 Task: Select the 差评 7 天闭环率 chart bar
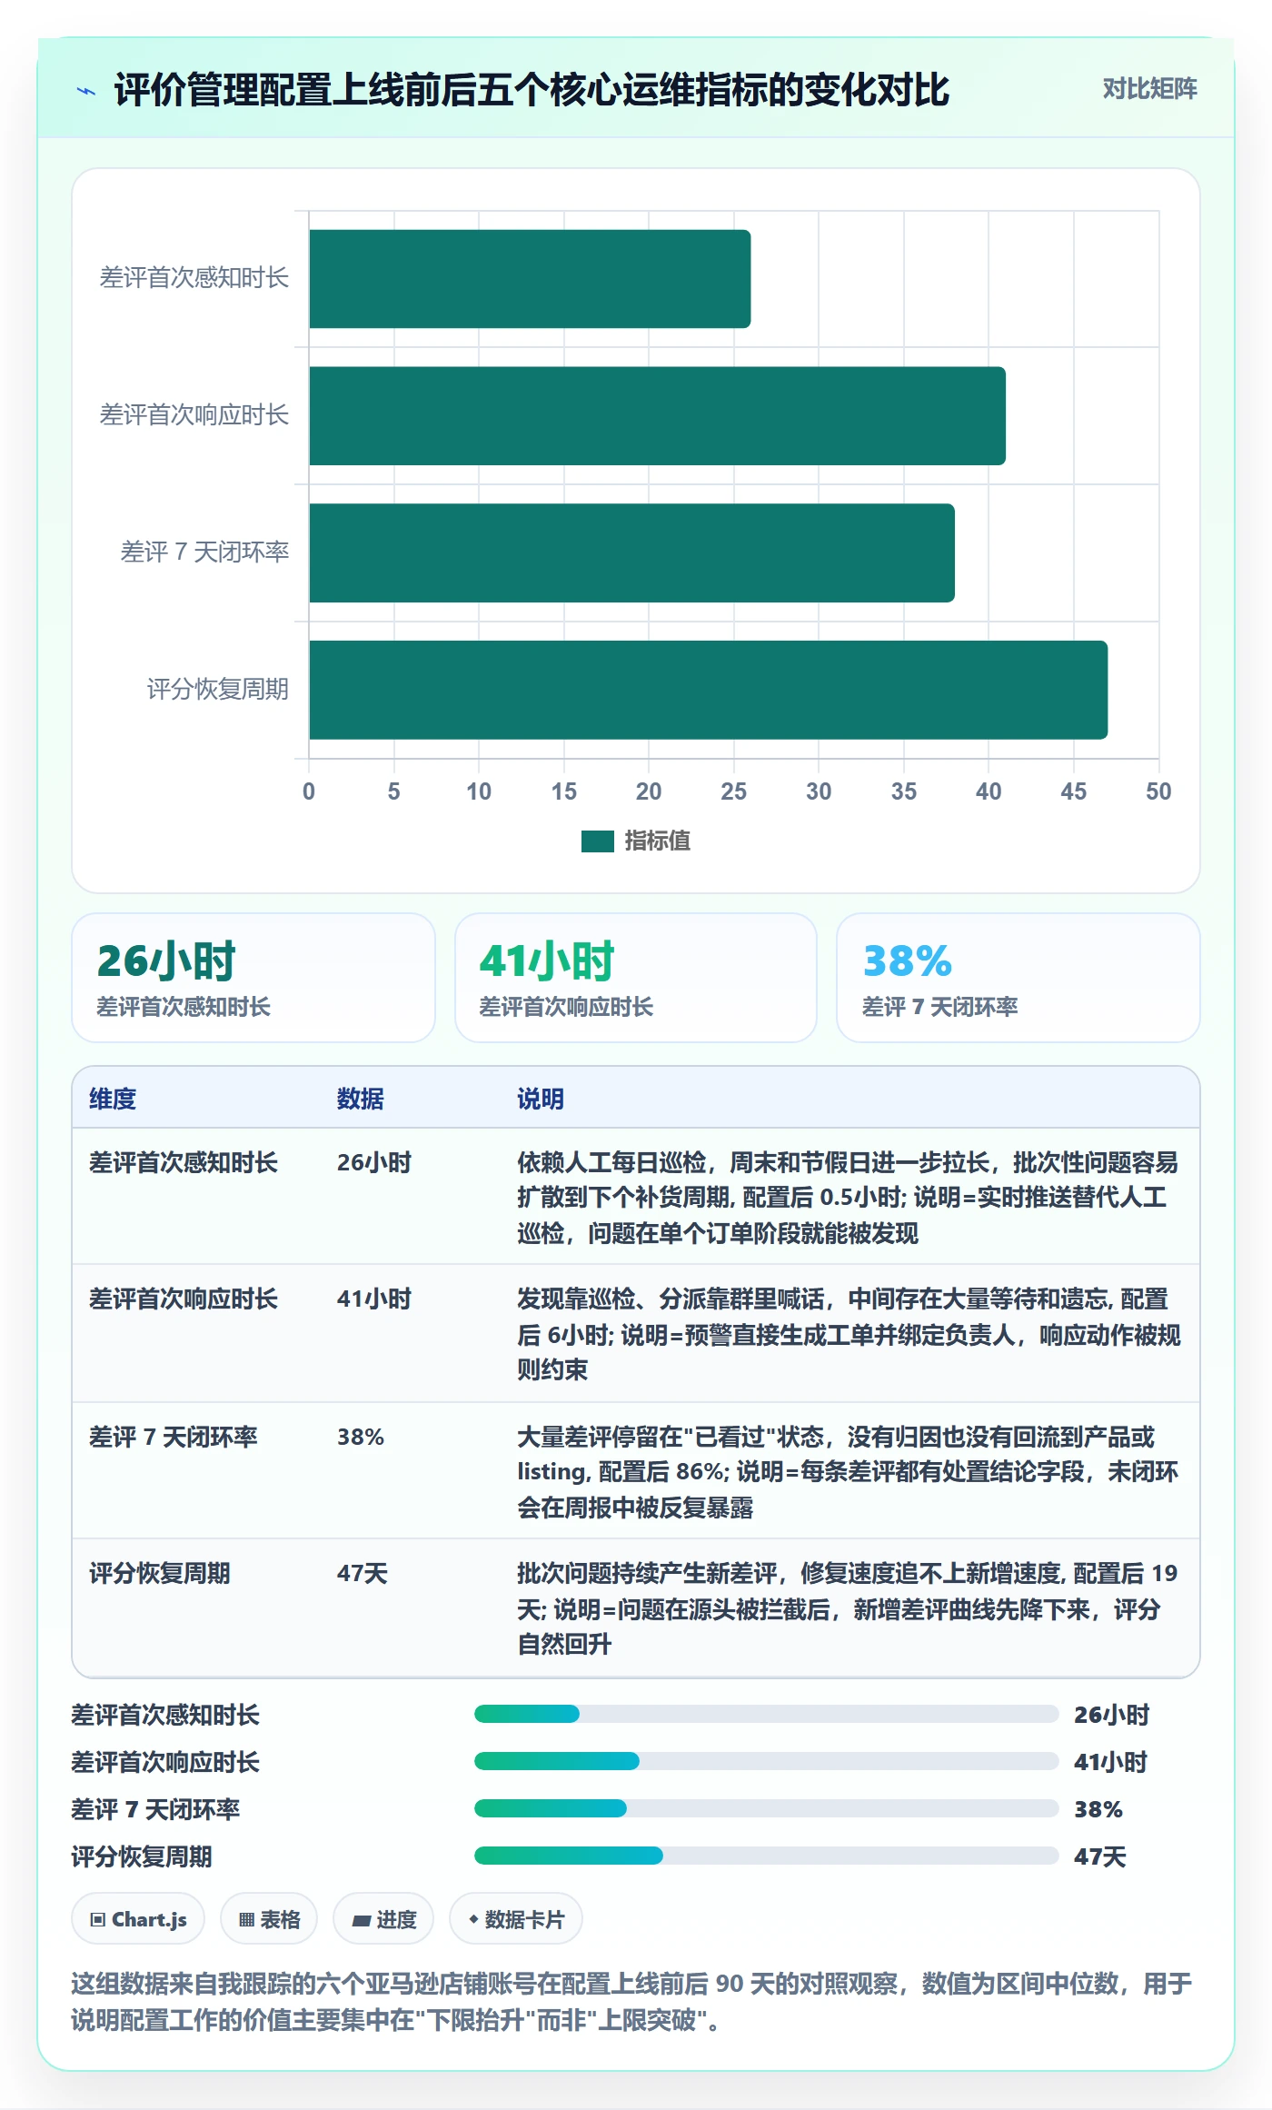pos(631,553)
